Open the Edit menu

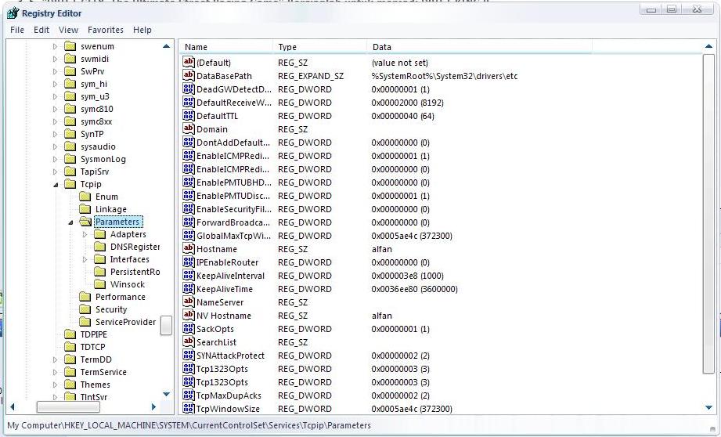(x=41, y=30)
